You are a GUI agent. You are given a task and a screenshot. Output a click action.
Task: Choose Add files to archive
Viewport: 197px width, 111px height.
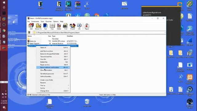pos(53,51)
